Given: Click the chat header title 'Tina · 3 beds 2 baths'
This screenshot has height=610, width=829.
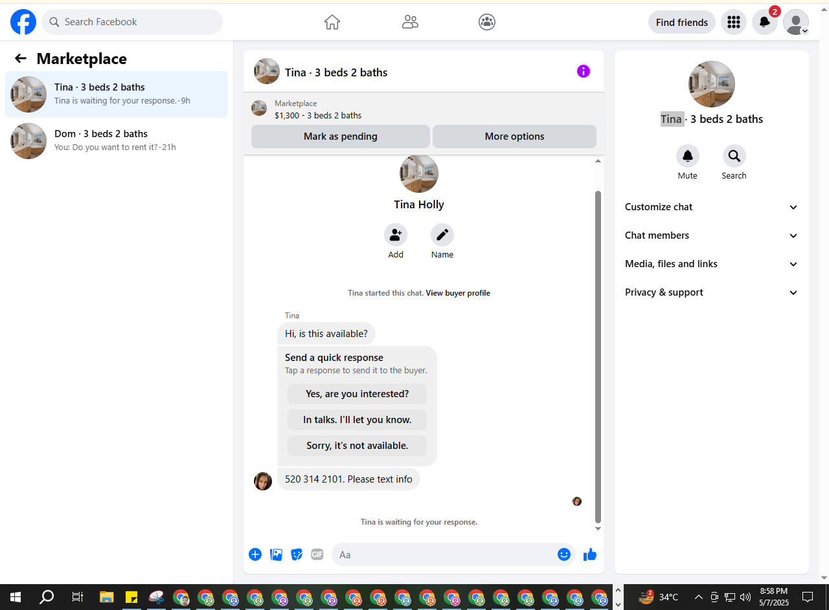Looking at the screenshot, I should pyautogui.click(x=336, y=72).
